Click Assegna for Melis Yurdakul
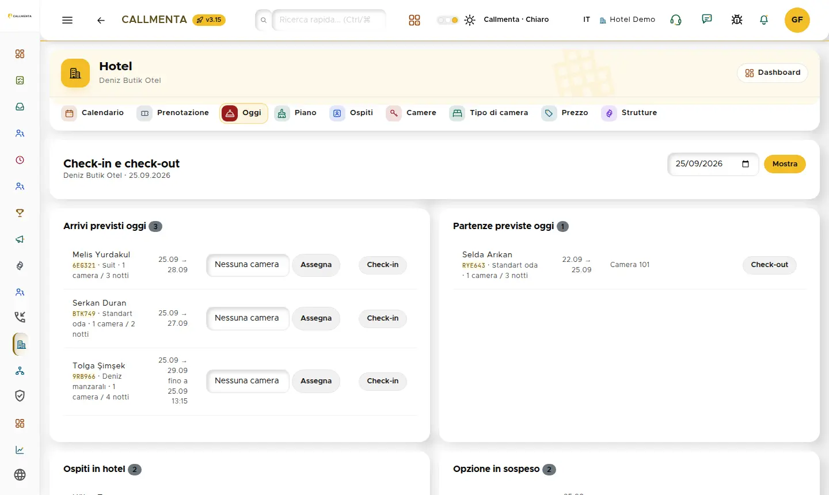The image size is (829, 495). pyautogui.click(x=316, y=265)
